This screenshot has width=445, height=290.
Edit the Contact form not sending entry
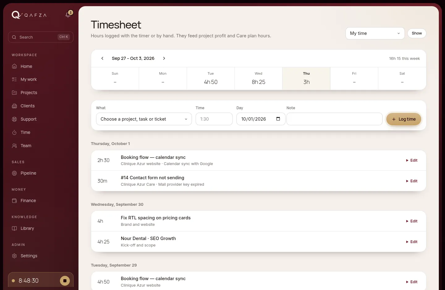(412, 181)
